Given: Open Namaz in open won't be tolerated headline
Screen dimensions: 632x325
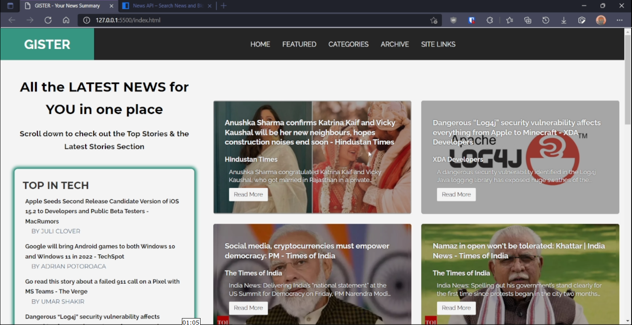Looking at the screenshot, I should (x=519, y=251).
